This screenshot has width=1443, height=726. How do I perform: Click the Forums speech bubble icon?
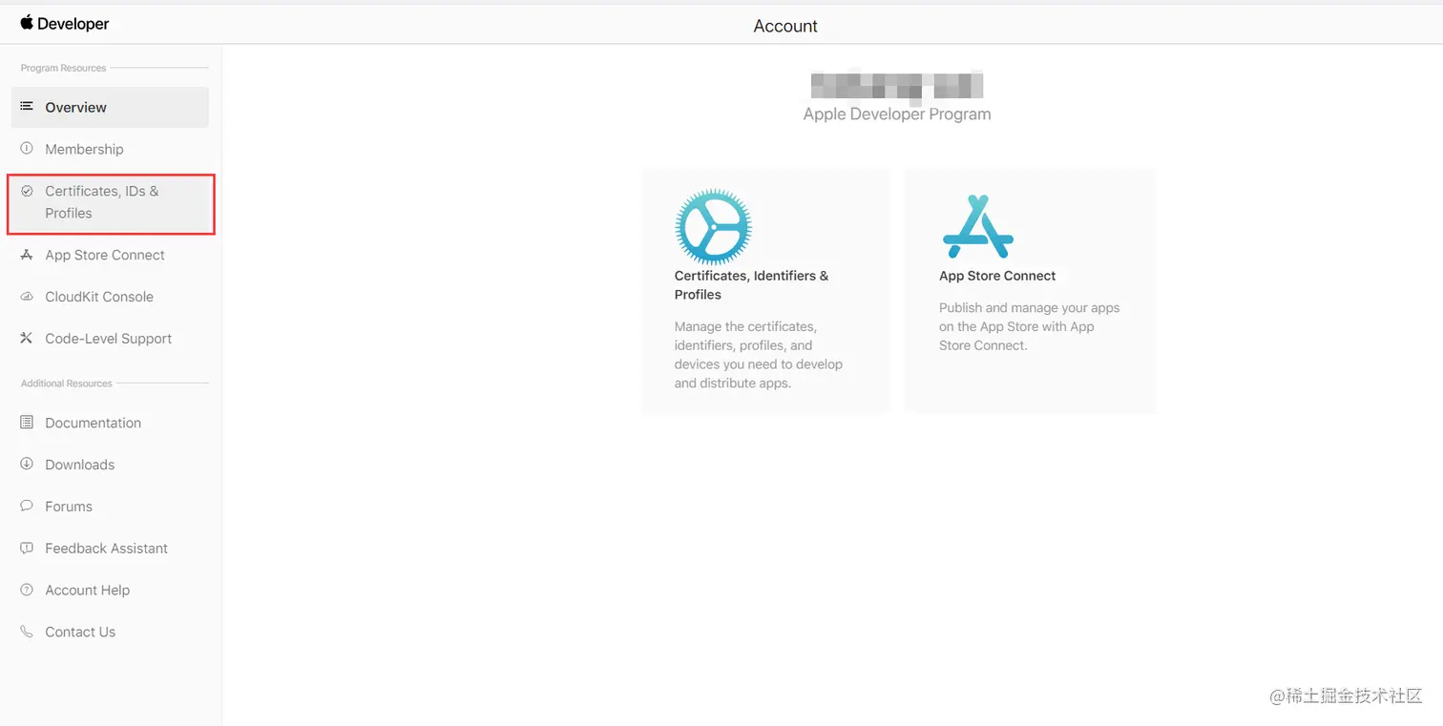[27, 506]
